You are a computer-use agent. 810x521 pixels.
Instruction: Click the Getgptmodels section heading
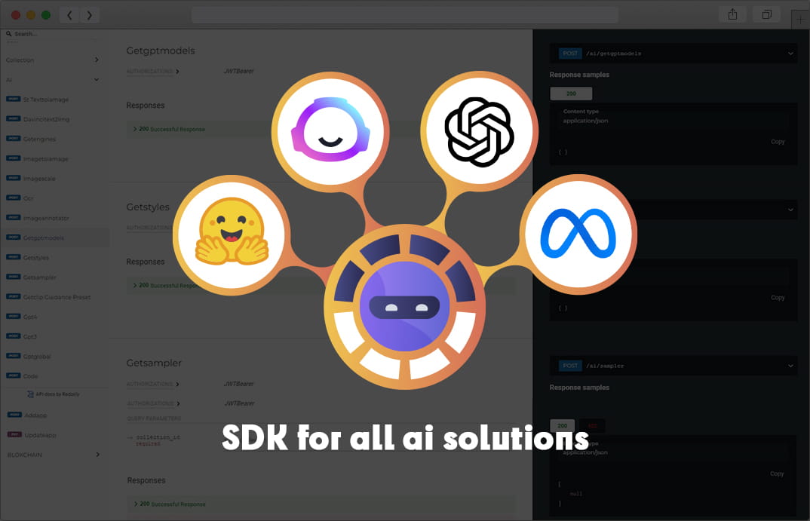[x=161, y=51]
